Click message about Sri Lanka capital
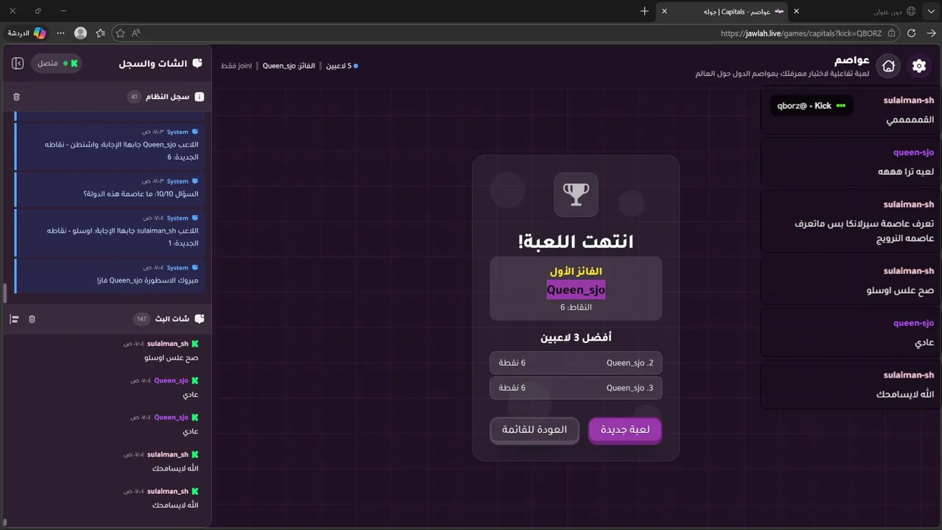 (x=851, y=221)
